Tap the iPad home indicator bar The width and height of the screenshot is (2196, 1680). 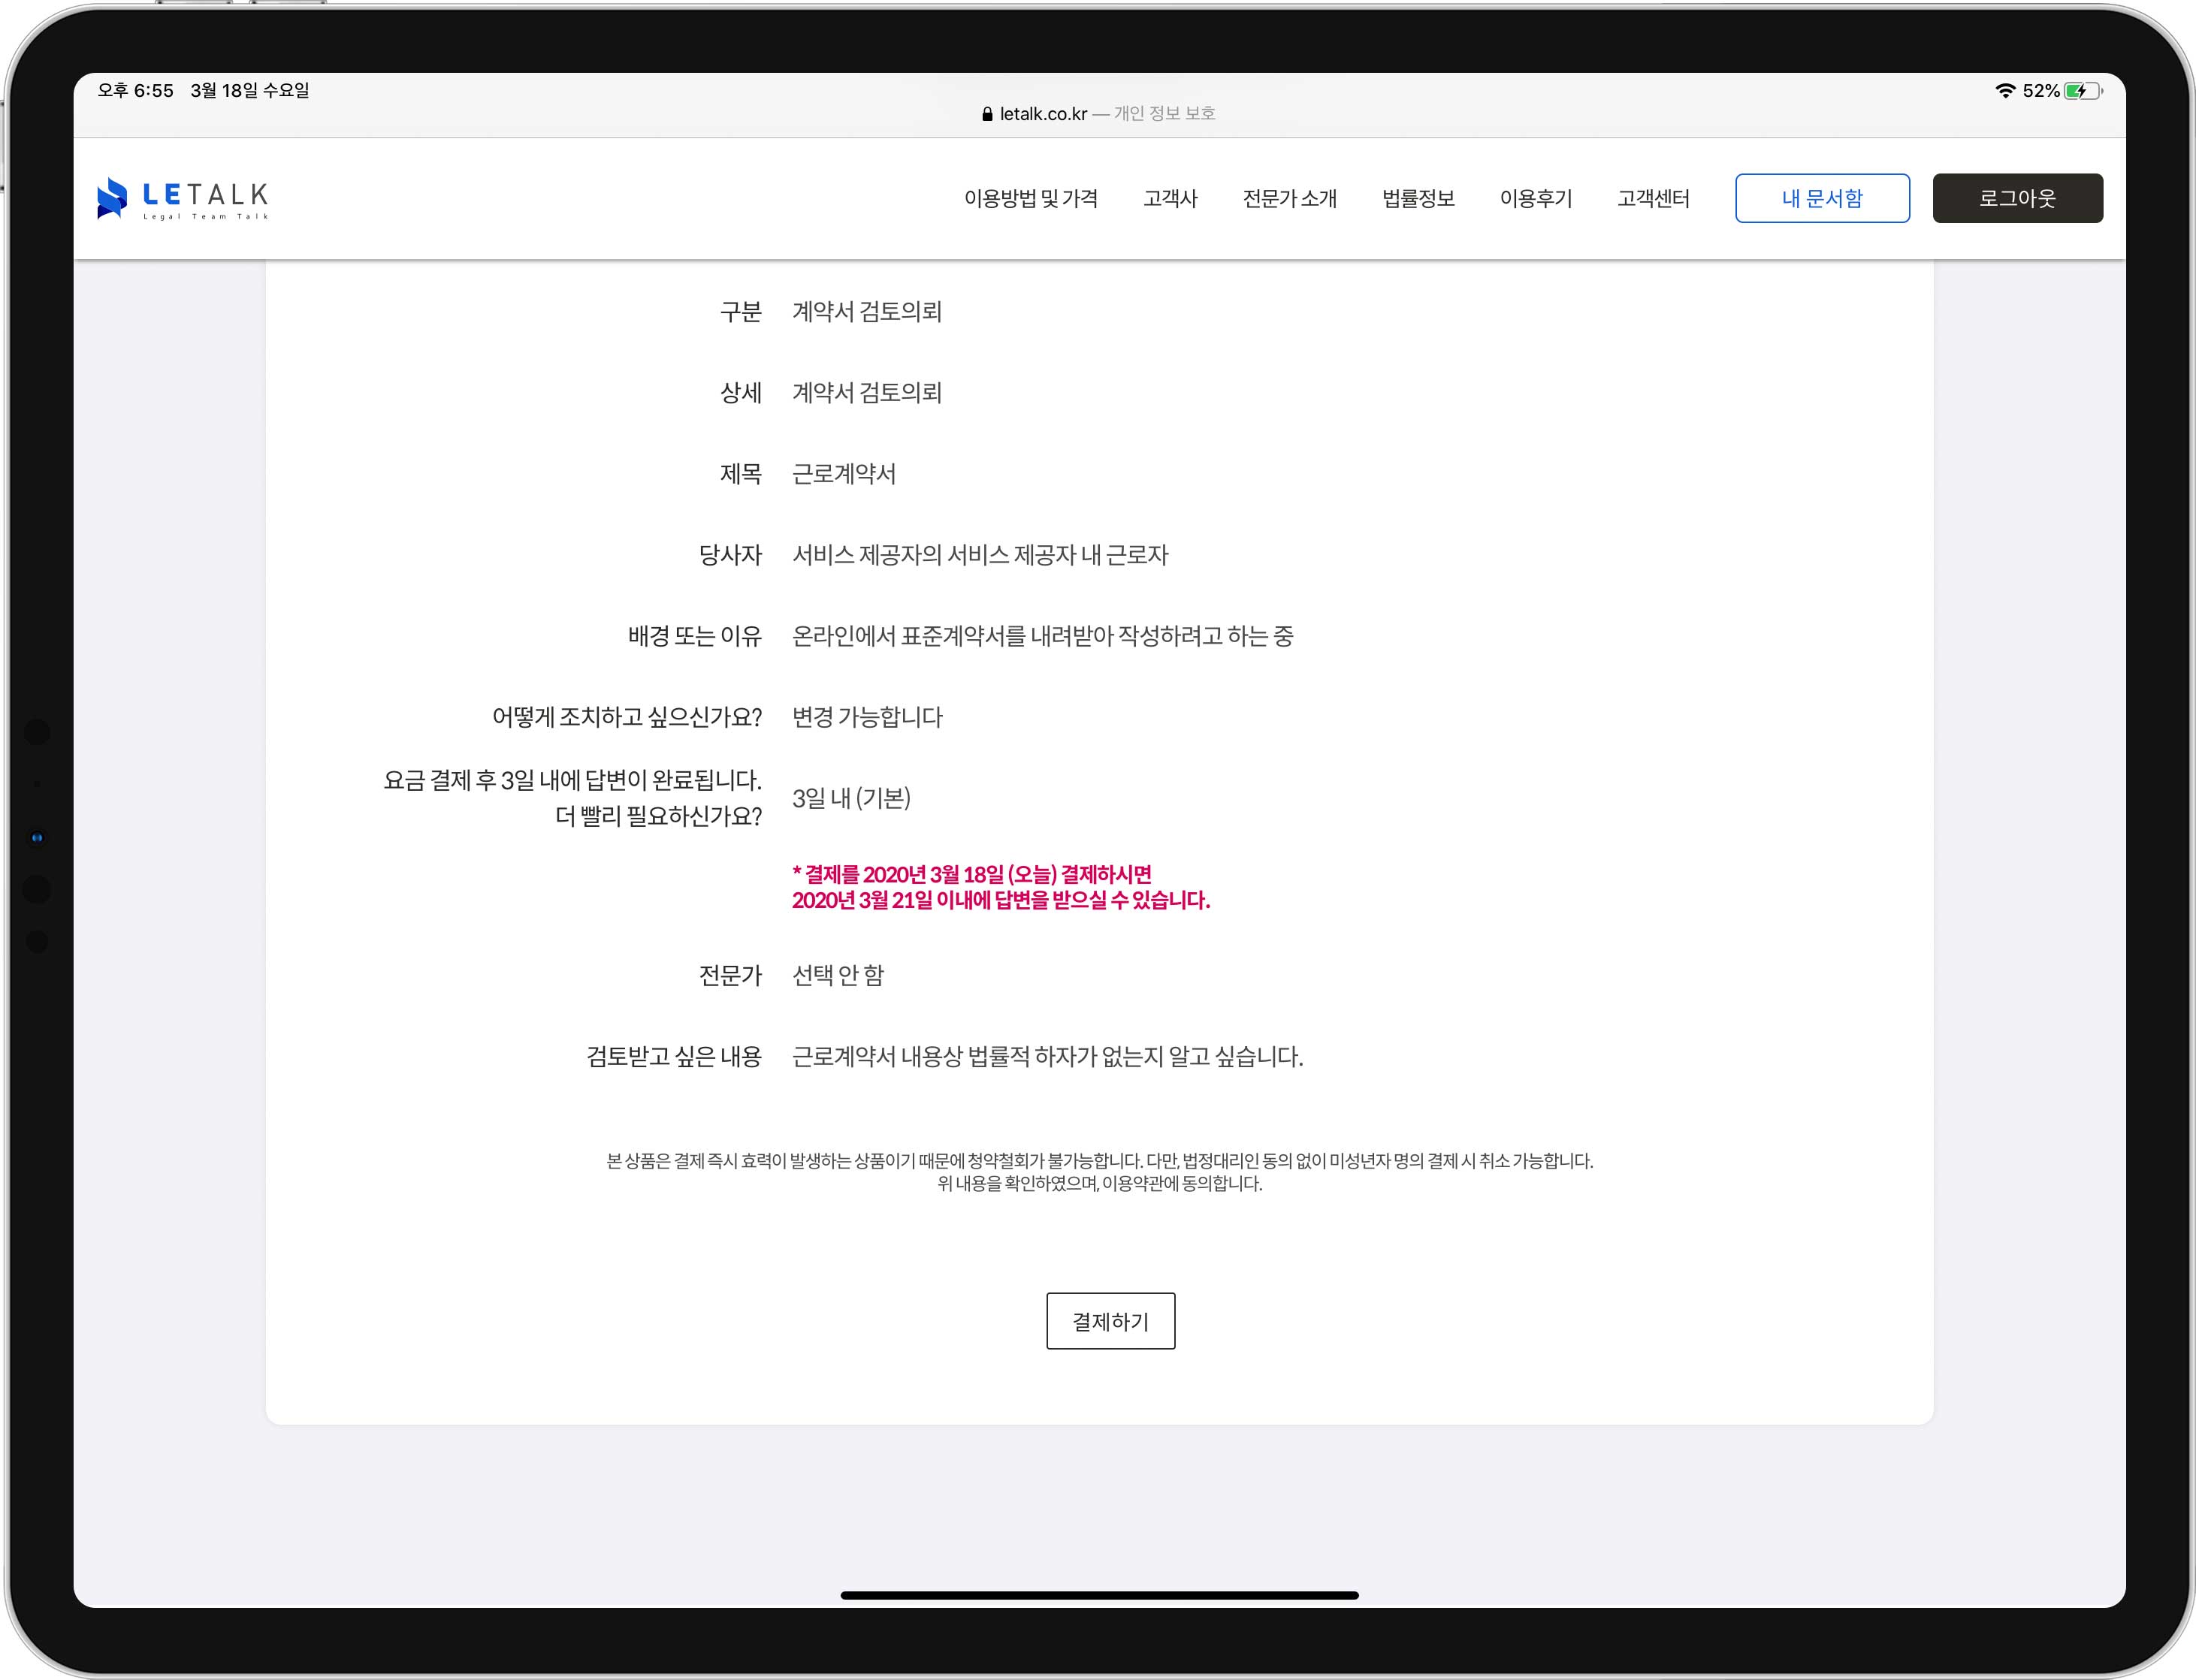1098,1595
